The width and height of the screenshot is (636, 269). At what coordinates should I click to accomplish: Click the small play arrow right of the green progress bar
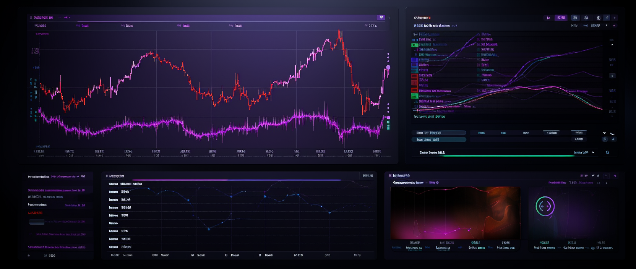pyautogui.click(x=593, y=152)
